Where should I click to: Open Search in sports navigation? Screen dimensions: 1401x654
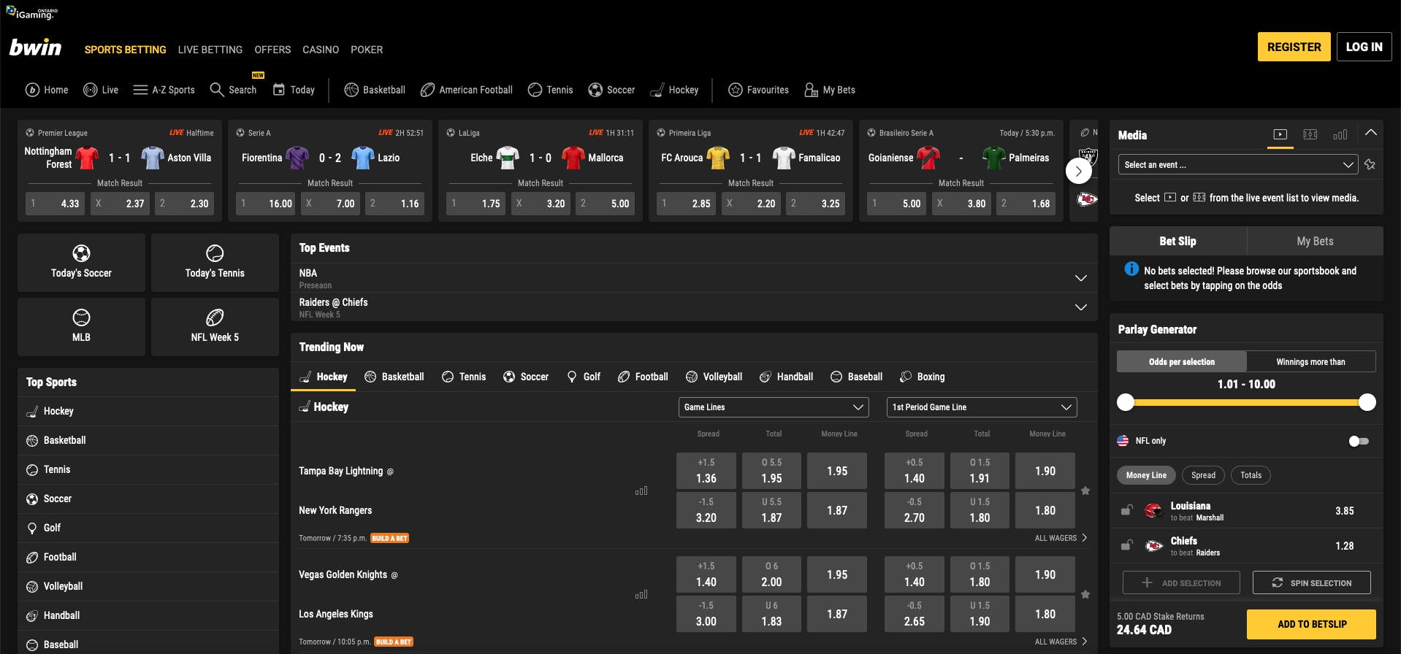tap(233, 90)
